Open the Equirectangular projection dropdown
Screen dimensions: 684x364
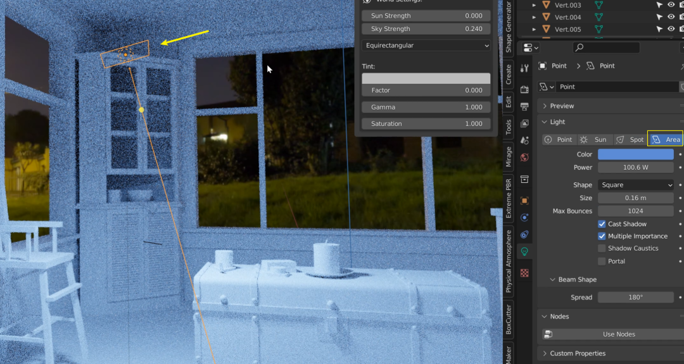tap(426, 46)
